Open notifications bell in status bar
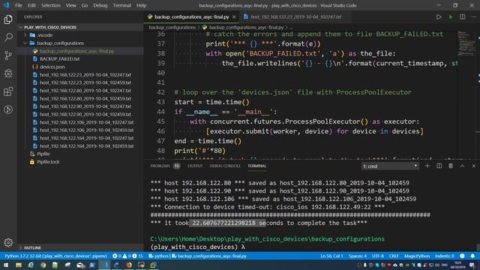Viewport: 480px width, 270px height. point(472,256)
